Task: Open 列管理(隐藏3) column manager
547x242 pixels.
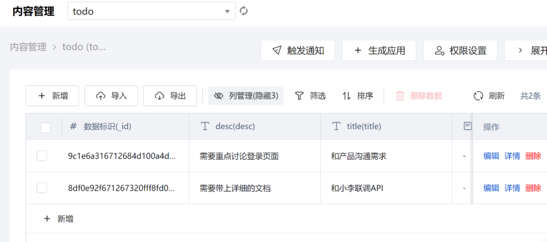Action: click(x=246, y=96)
